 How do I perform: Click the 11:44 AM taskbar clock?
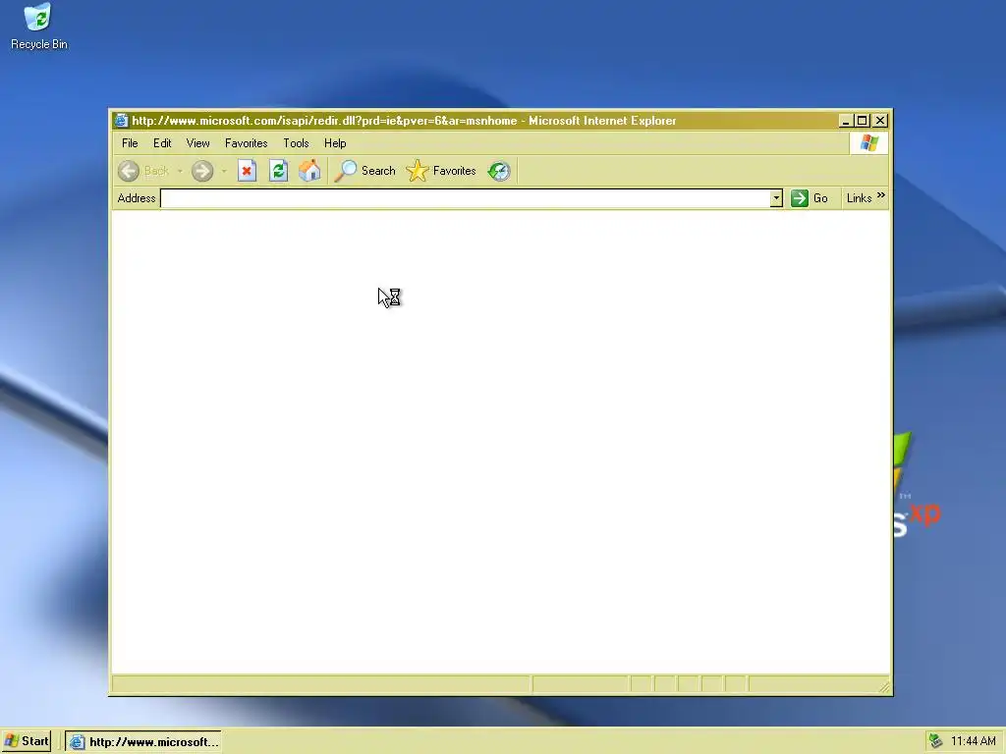click(973, 741)
